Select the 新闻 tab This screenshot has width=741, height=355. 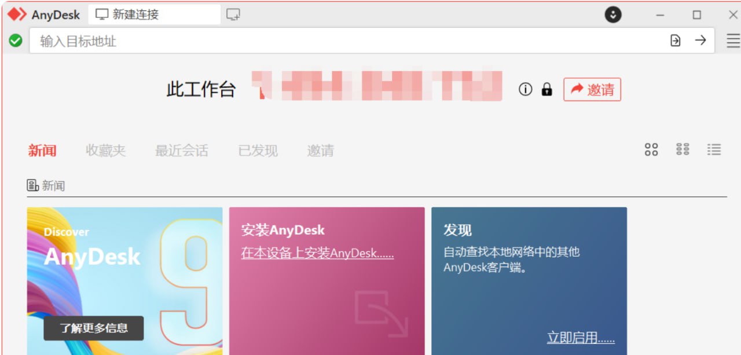[42, 151]
